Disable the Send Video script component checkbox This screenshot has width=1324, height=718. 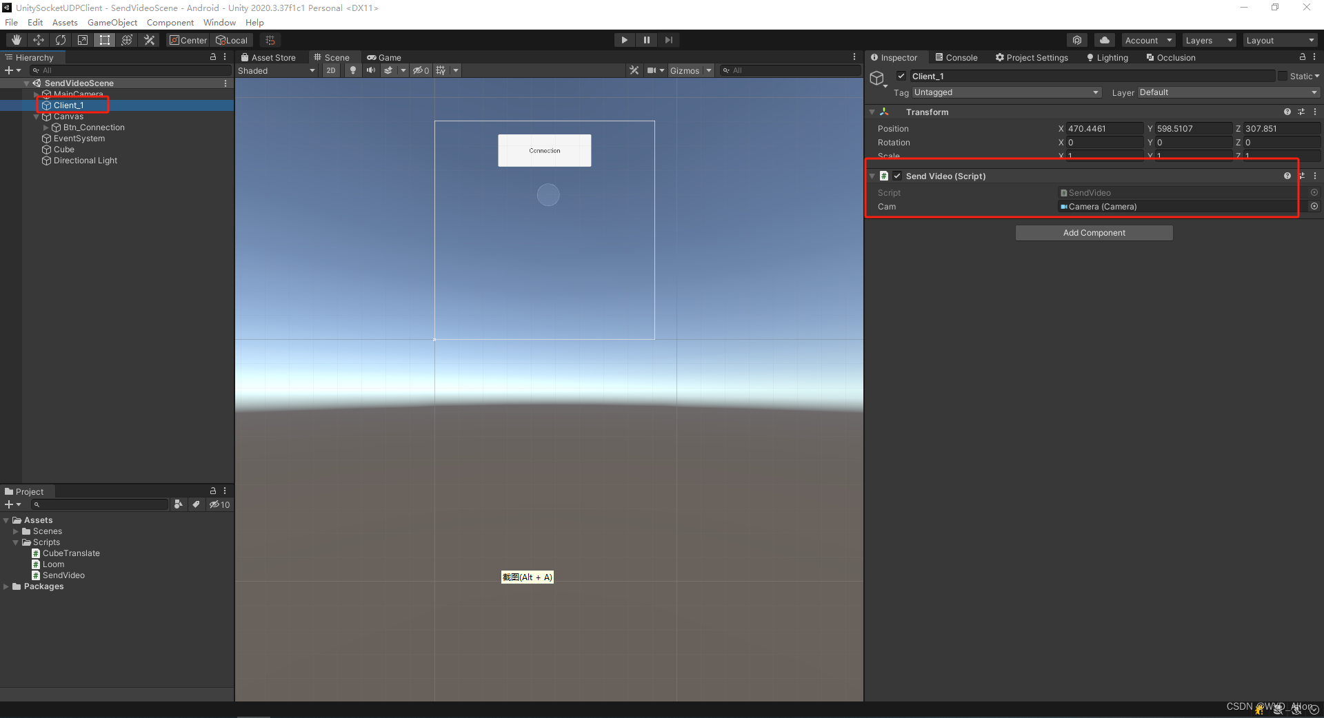coord(897,176)
